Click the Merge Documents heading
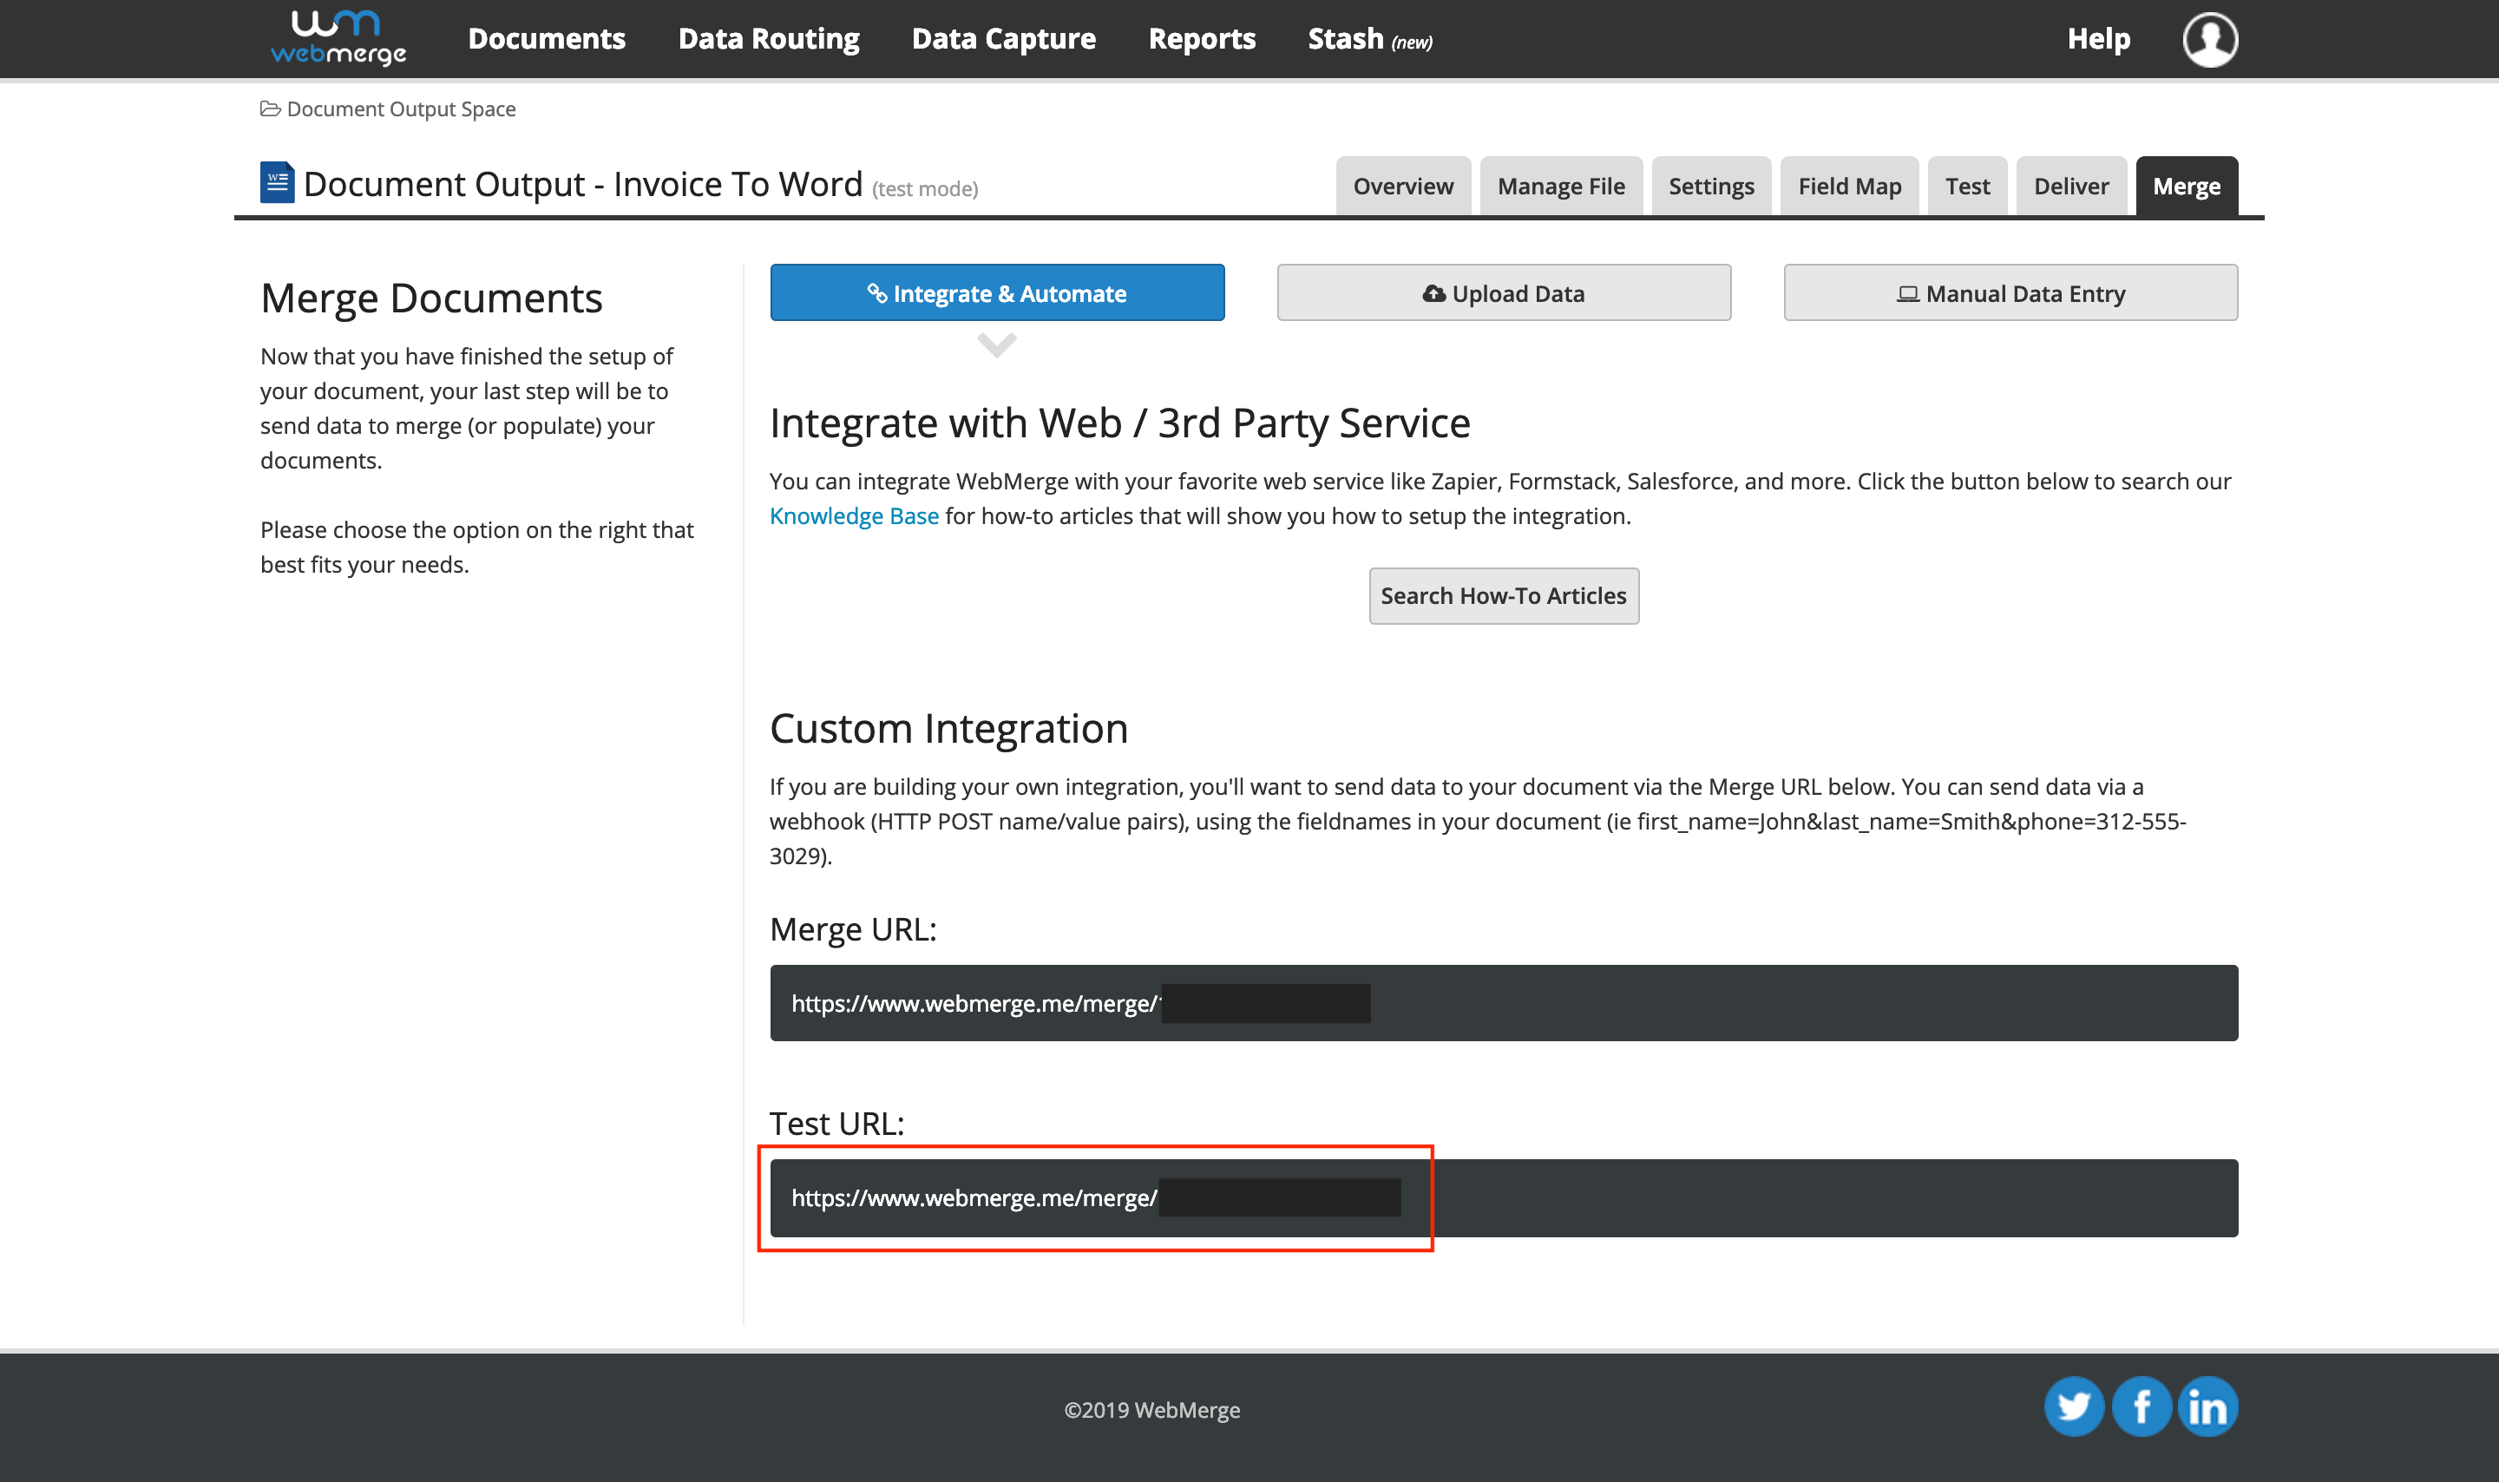This screenshot has height=1482, width=2499. [x=431, y=298]
